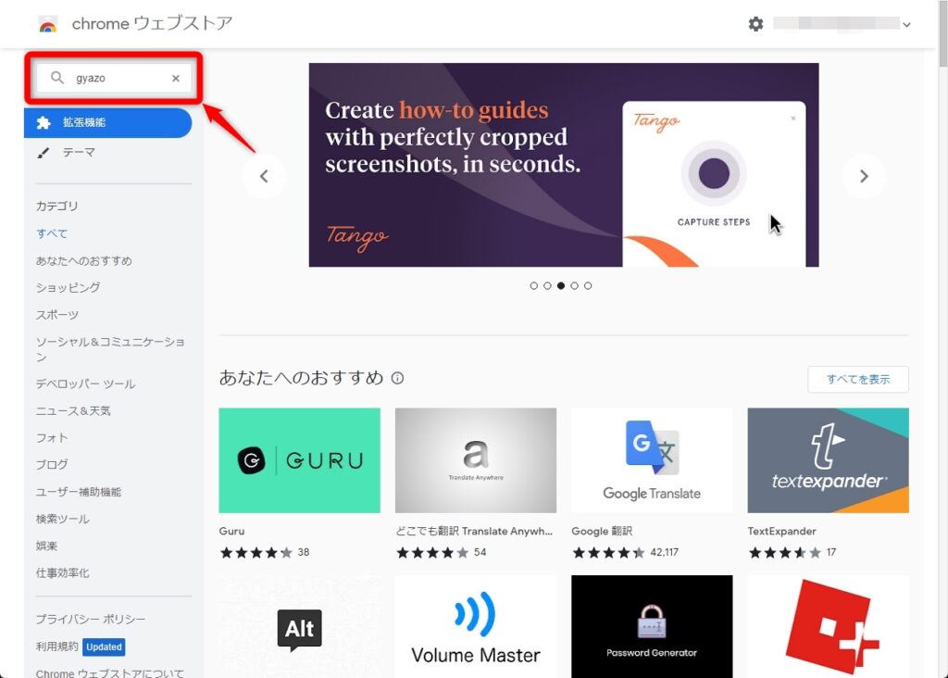The height and width of the screenshot is (678, 948).
Task: Open the フォト category
Action: 52,437
